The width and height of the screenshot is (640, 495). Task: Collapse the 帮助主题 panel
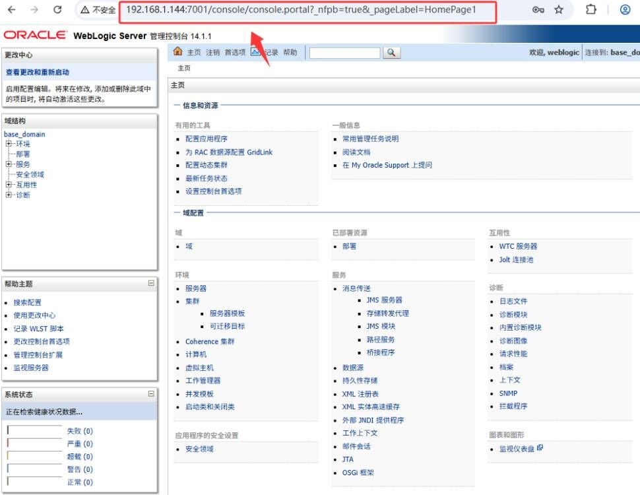click(151, 282)
